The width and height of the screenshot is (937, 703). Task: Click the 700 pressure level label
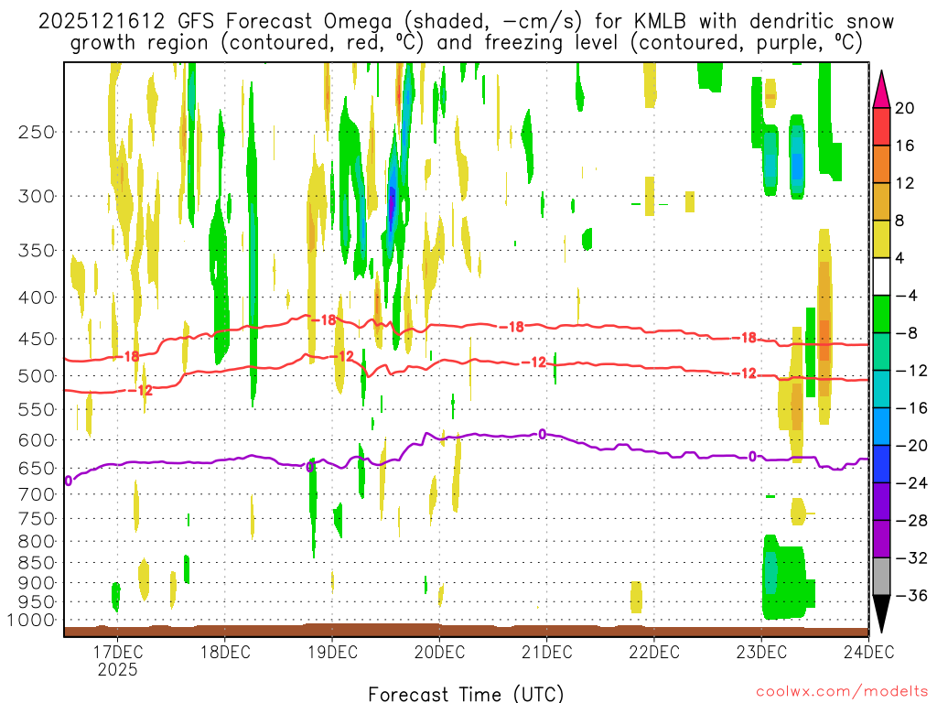(x=36, y=494)
